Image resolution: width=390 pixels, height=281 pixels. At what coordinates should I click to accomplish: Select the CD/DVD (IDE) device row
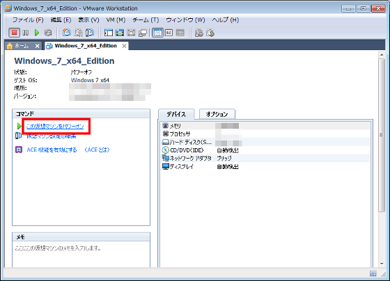tap(265, 150)
